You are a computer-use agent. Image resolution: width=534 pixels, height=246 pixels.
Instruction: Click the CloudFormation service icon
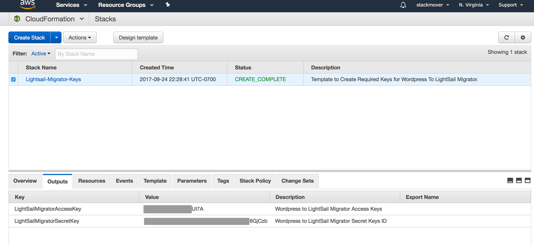17,19
